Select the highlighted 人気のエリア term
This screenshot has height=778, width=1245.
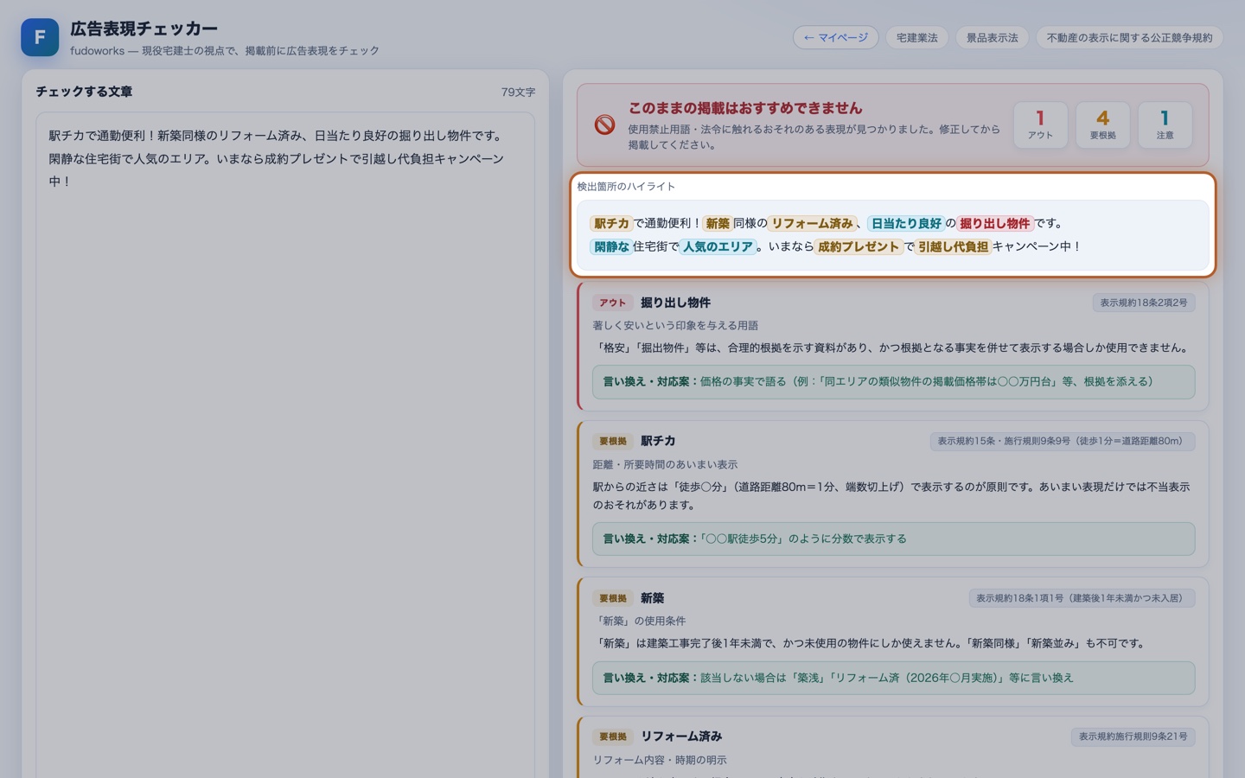[x=717, y=246]
